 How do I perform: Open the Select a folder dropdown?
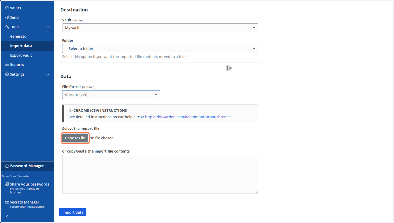[160, 48]
